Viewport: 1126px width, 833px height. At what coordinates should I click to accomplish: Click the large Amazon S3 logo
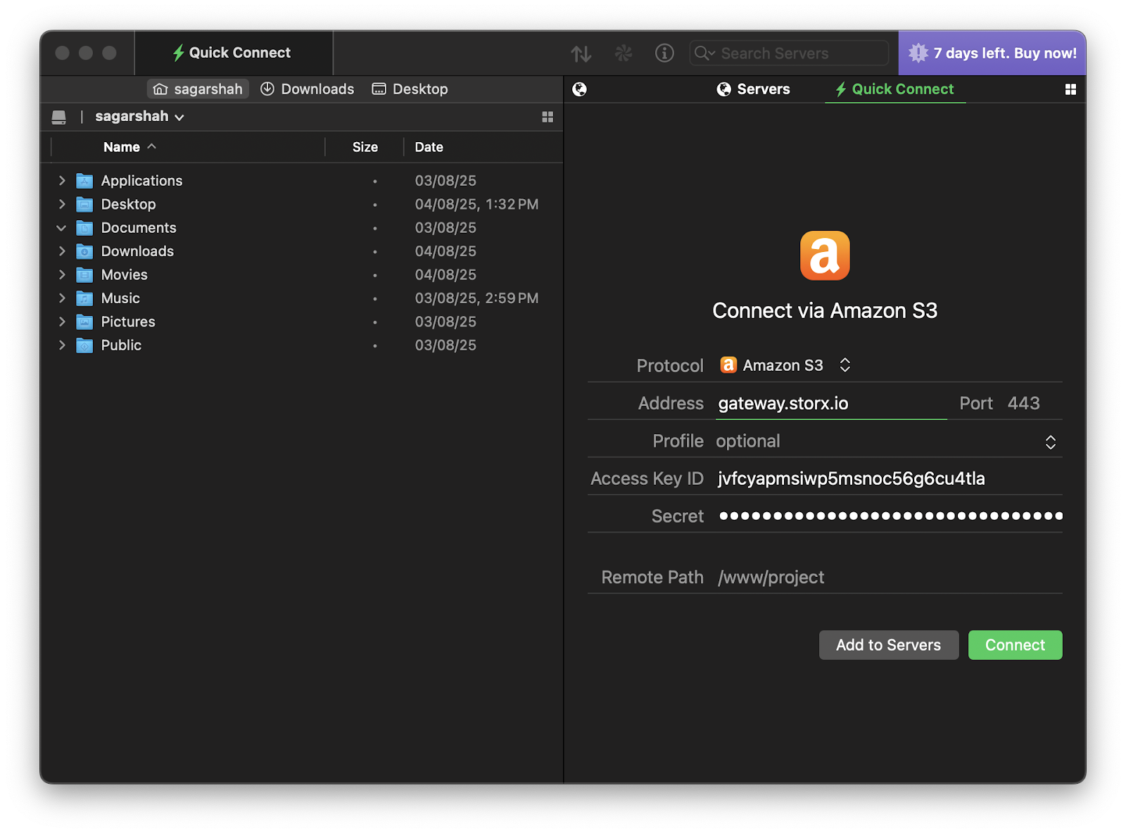(x=825, y=255)
